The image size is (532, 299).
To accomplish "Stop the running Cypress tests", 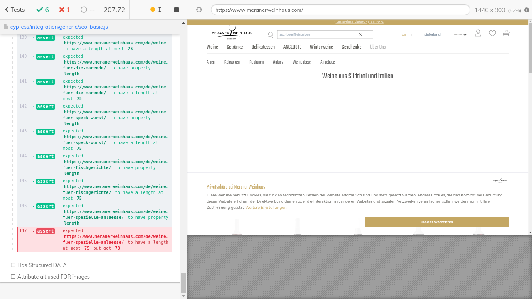I will tap(176, 10).
